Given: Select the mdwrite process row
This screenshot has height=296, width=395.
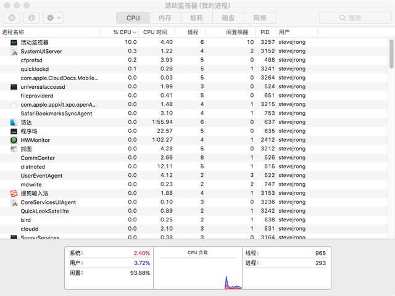Looking at the screenshot, I should pyautogui.click(x=194, y=184).
